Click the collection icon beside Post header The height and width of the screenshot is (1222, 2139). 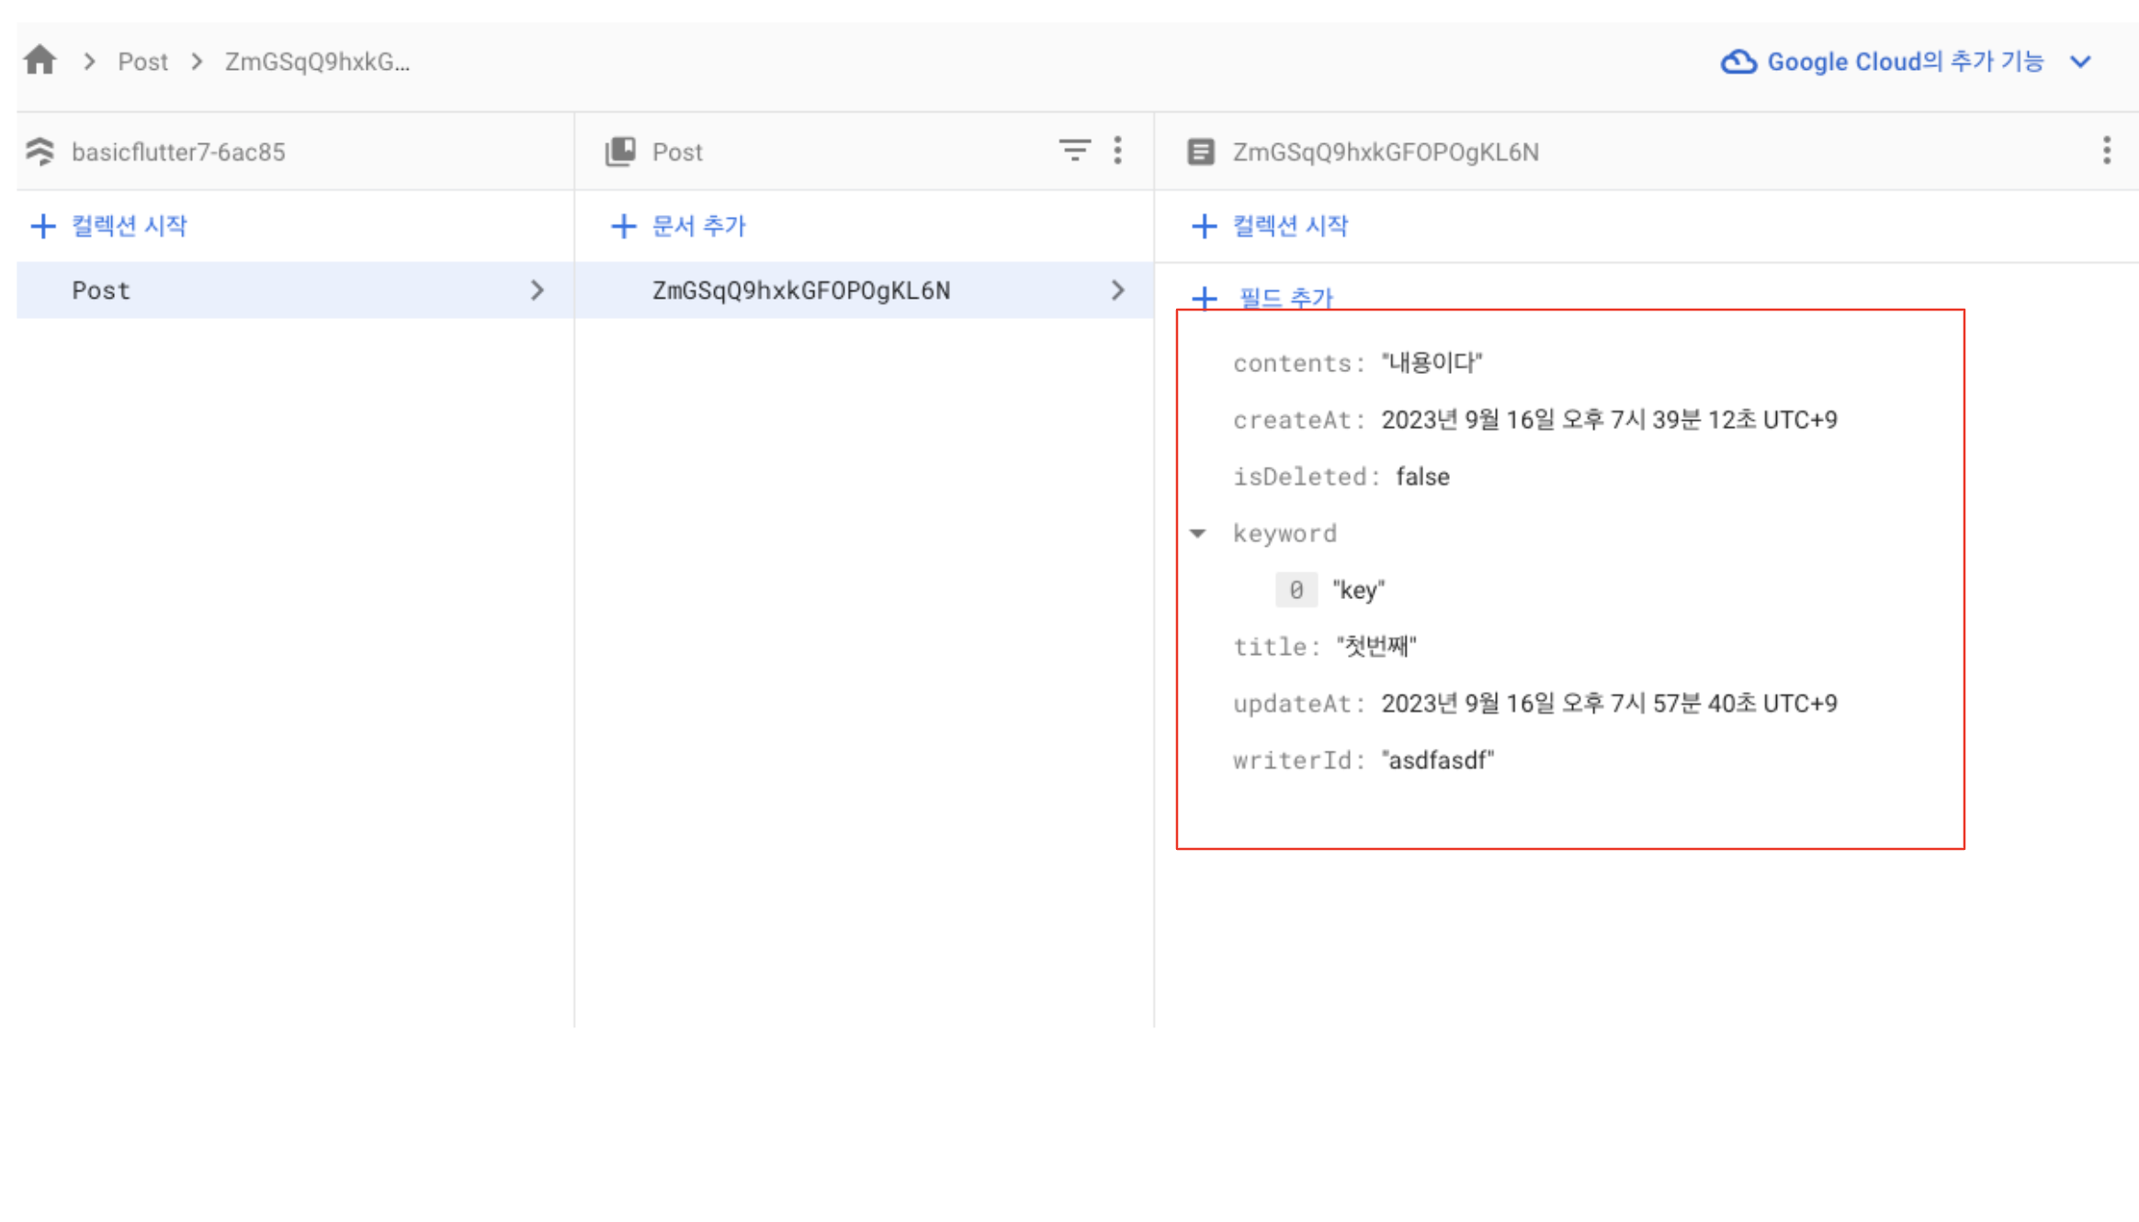tap(620, 152)
